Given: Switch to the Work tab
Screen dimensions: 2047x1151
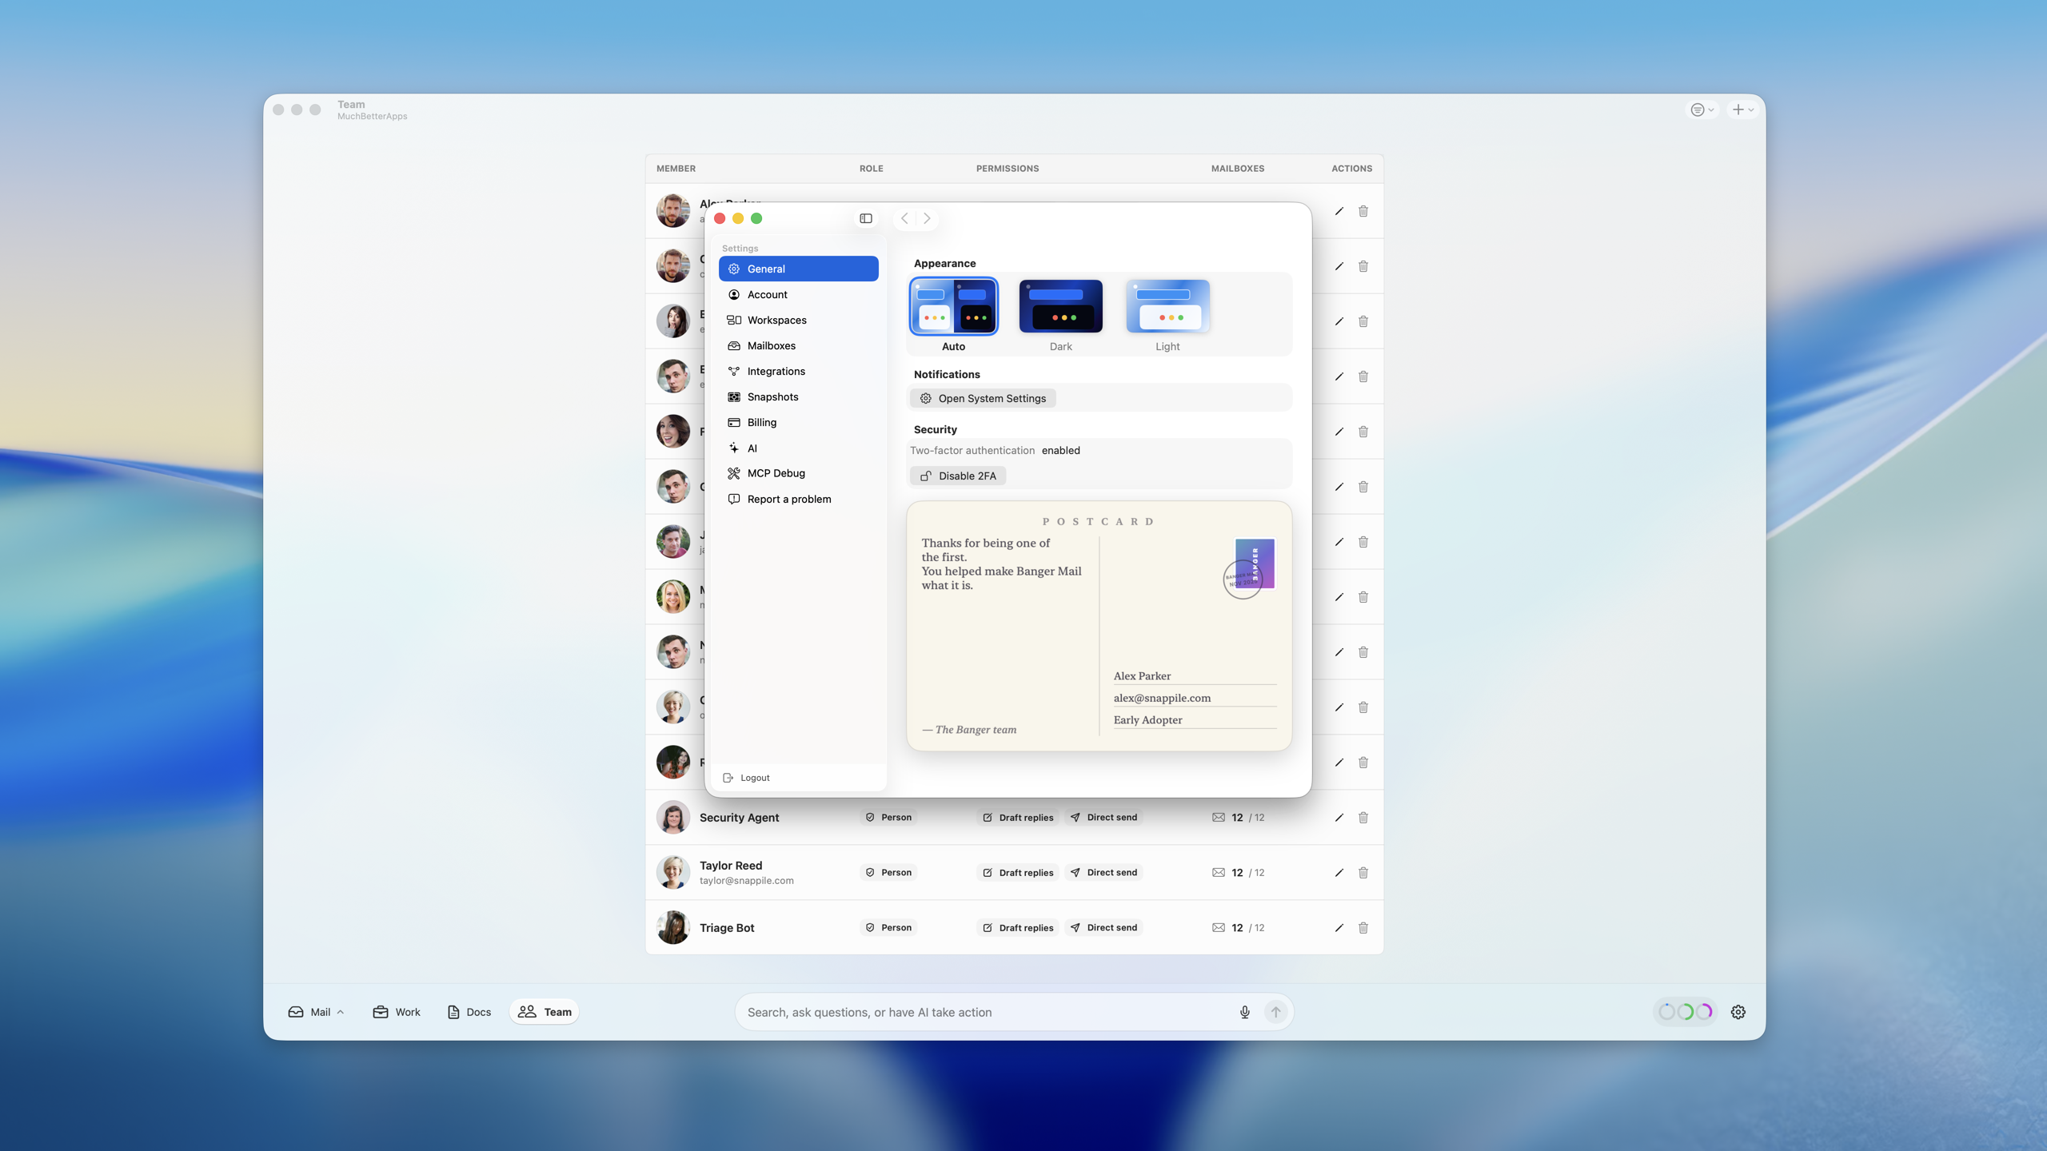Looking at the screenshot, I should [x=397, y=1012].
